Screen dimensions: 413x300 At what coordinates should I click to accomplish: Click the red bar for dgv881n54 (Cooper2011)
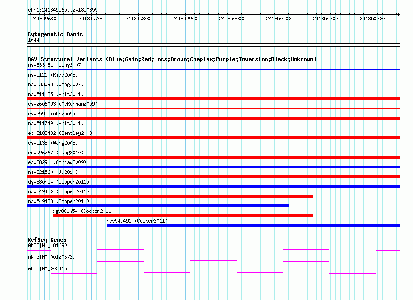point(183,216)
